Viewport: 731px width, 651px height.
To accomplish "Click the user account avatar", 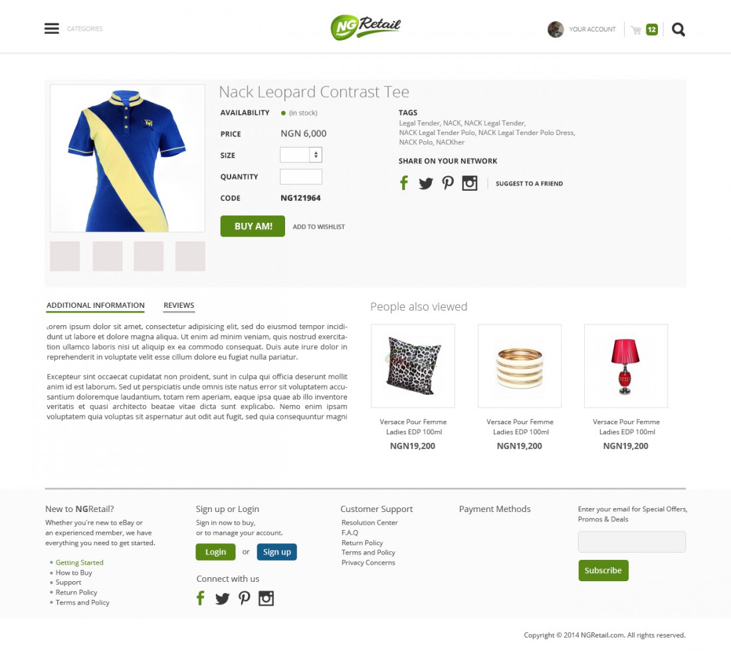I will point(556,29).
